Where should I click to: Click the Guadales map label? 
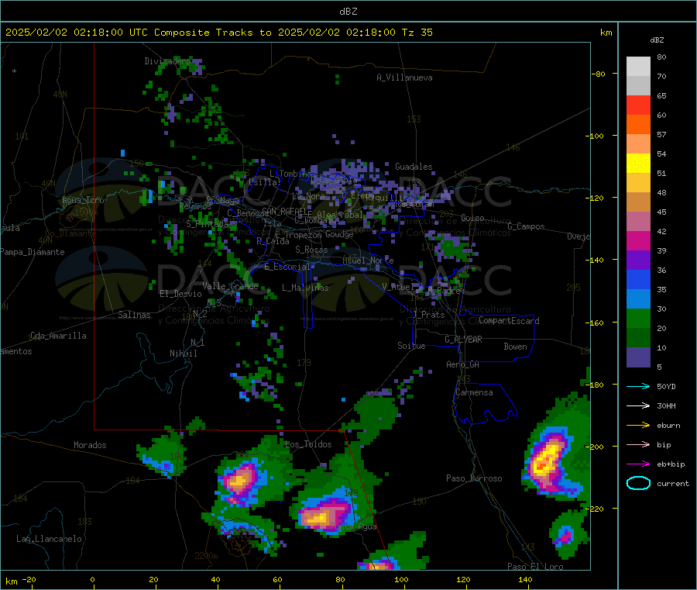[x=414, y=167]
